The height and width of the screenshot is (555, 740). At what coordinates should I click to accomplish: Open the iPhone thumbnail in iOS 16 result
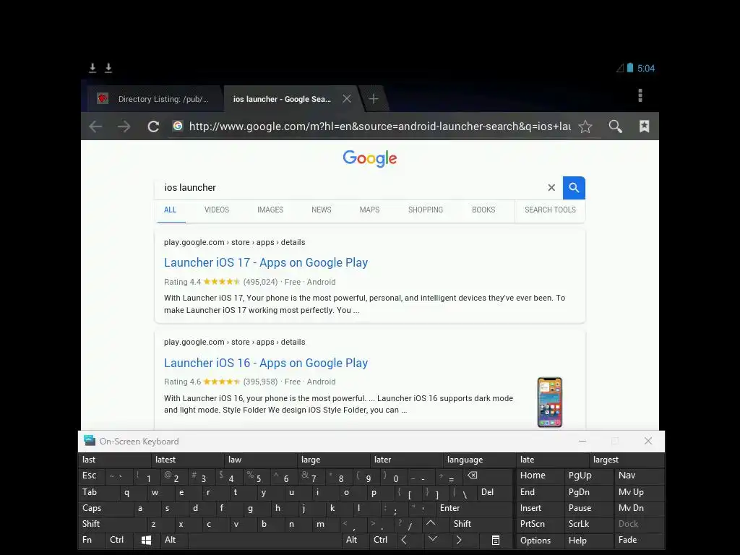(x=550, y=402)
